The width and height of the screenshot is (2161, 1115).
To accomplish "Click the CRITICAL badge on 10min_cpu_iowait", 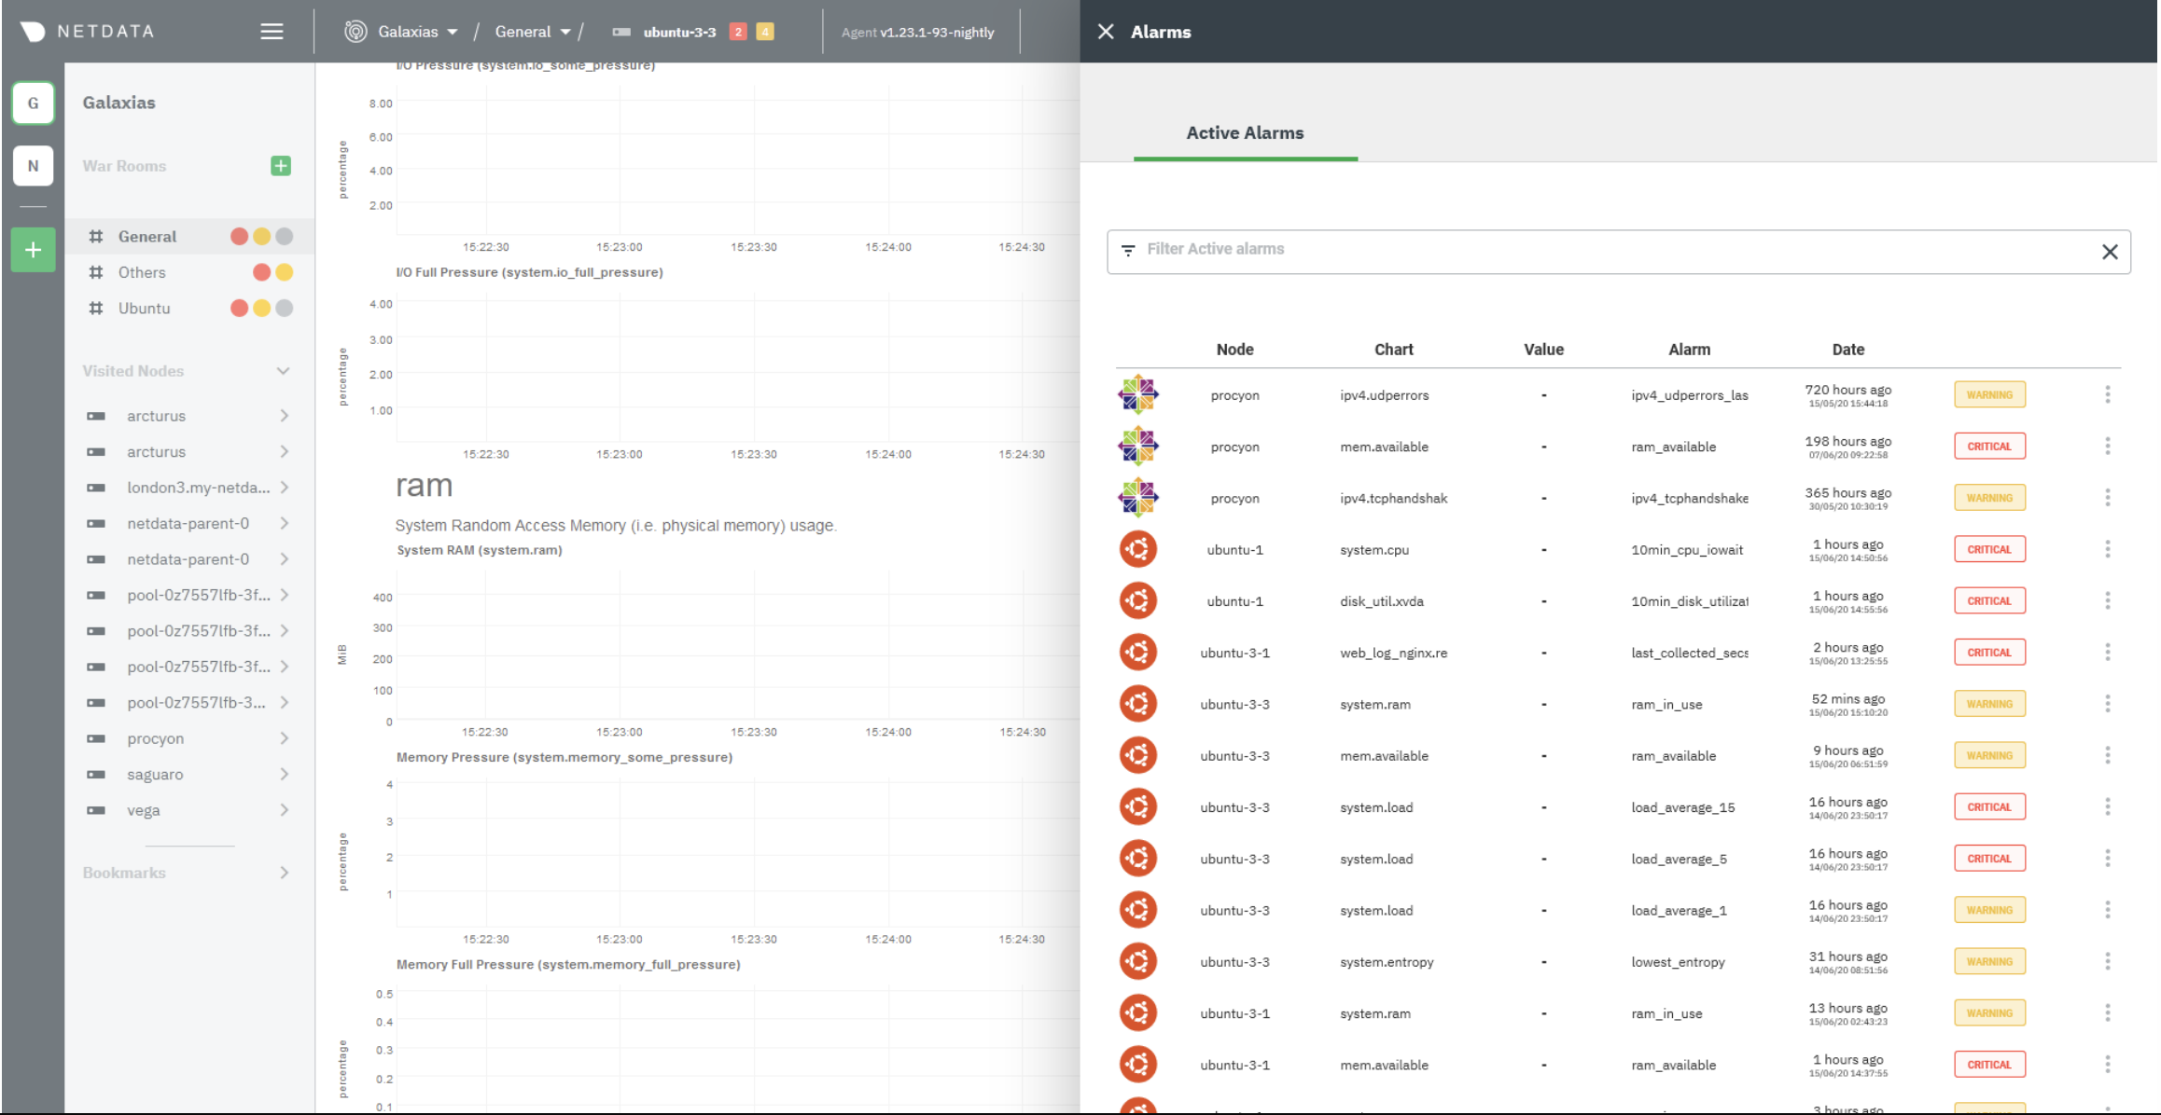I will 1989,548.
